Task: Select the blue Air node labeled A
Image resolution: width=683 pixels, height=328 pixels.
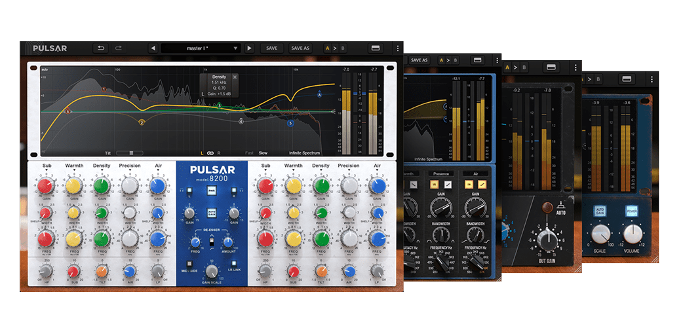Action: click(x=319, y=94)
